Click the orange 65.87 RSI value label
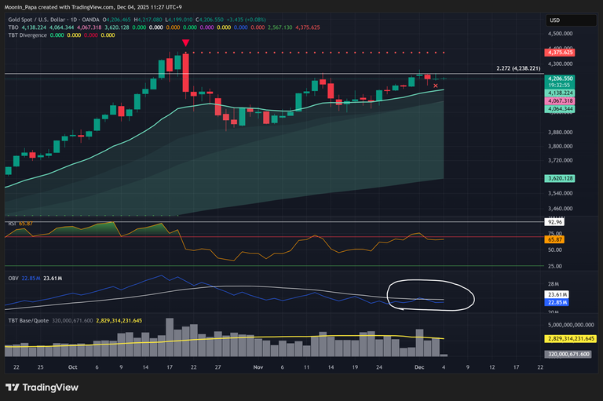The image size is (603, 401). click(554, 239)
